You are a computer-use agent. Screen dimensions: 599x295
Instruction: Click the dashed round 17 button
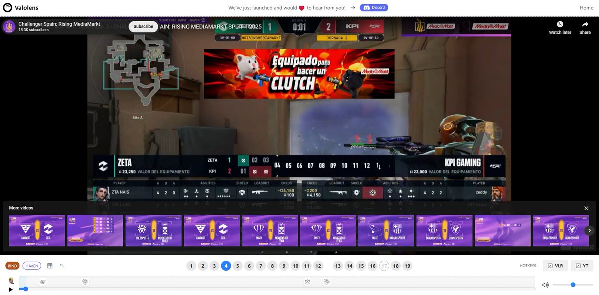coord(384,266)
